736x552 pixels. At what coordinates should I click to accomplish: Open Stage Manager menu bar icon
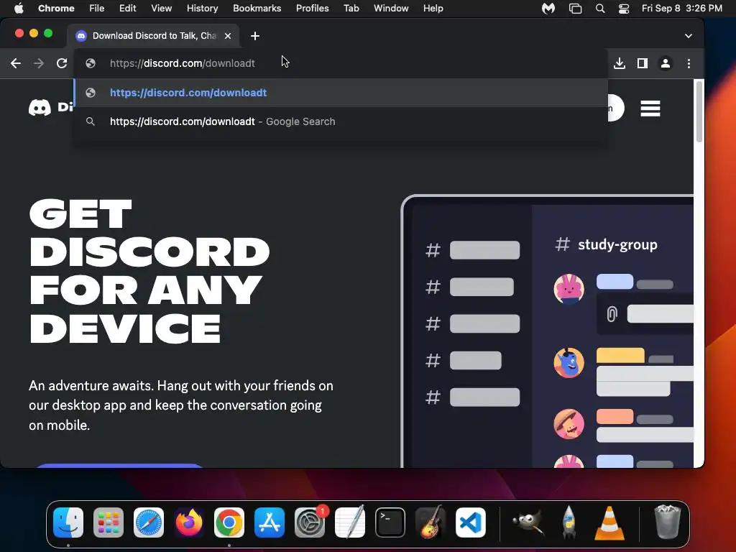(575, 9)
